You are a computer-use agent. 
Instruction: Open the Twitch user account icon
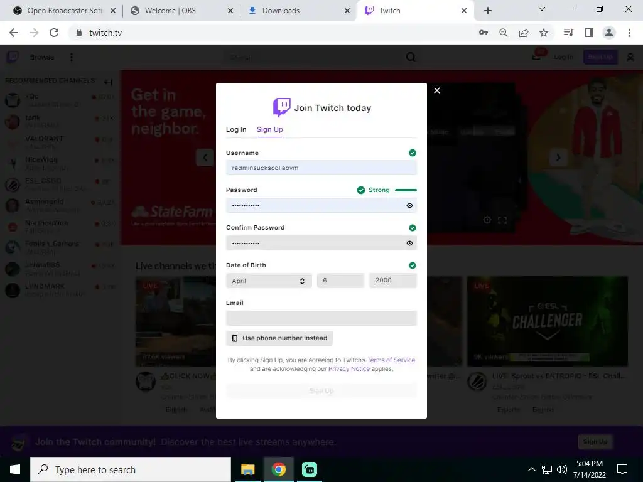630,57
